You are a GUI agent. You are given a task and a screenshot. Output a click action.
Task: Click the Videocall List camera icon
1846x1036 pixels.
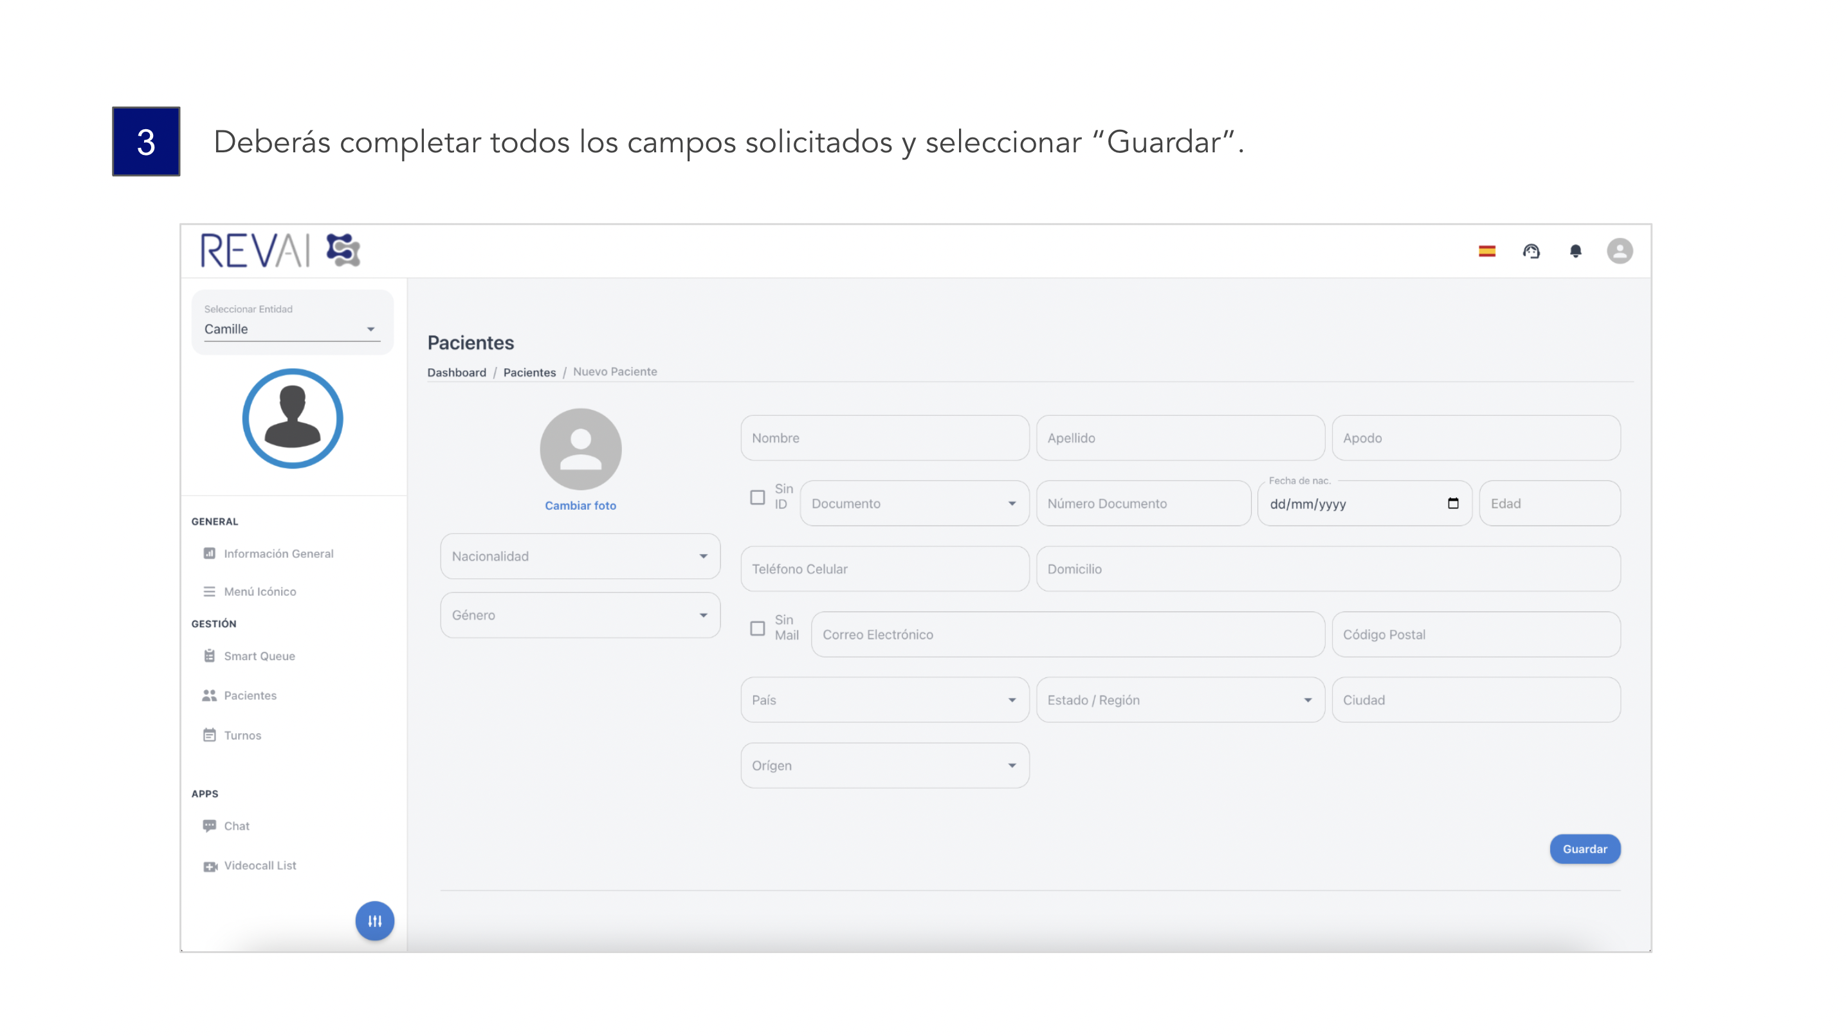(209, 866)
